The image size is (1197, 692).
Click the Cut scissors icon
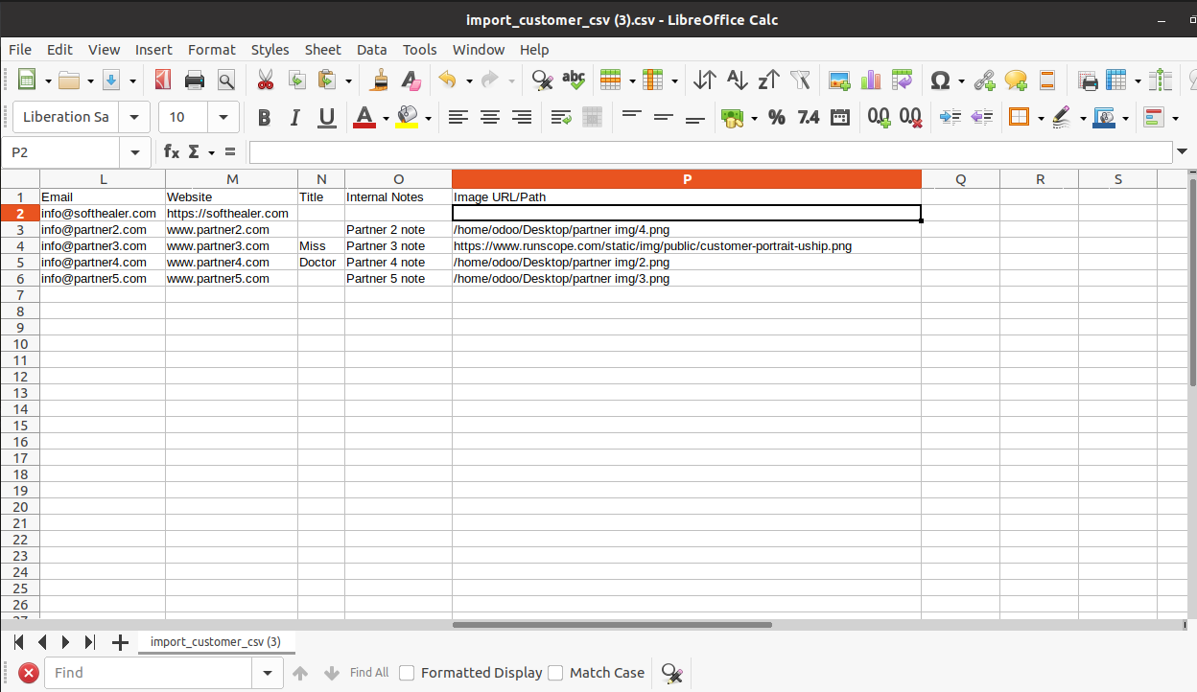coord(266,81)
